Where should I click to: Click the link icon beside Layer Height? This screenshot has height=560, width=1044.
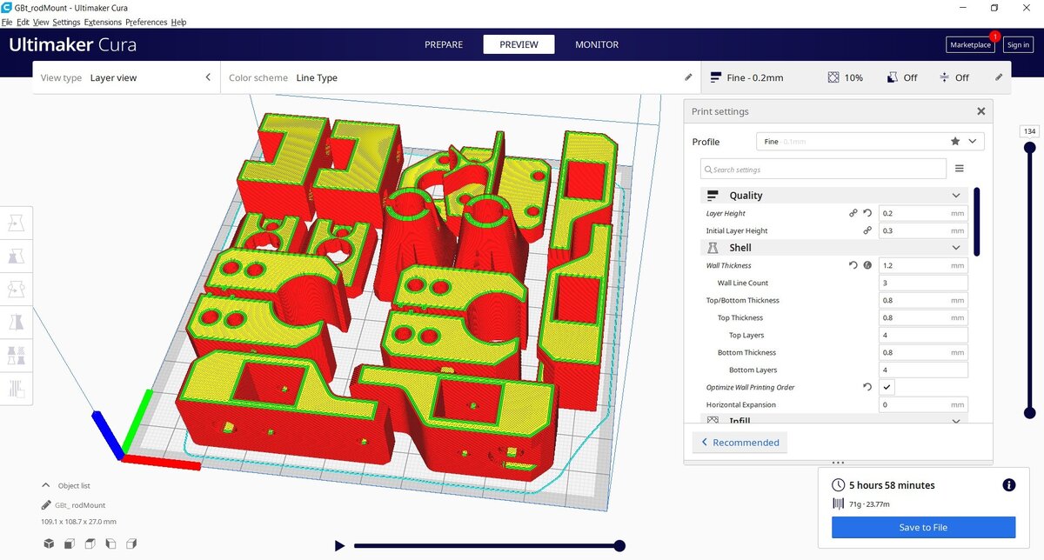click(853, 213)
